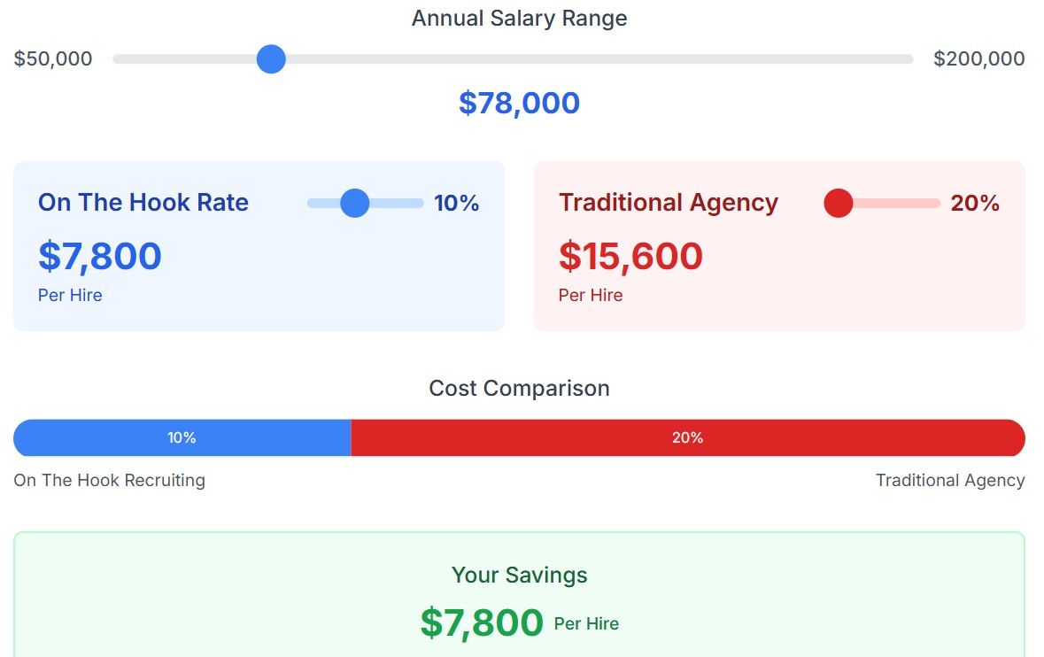Select the 10% rate label
Image resolution: width=1044 pixels, height=657 pixels.
click(456, 203)
